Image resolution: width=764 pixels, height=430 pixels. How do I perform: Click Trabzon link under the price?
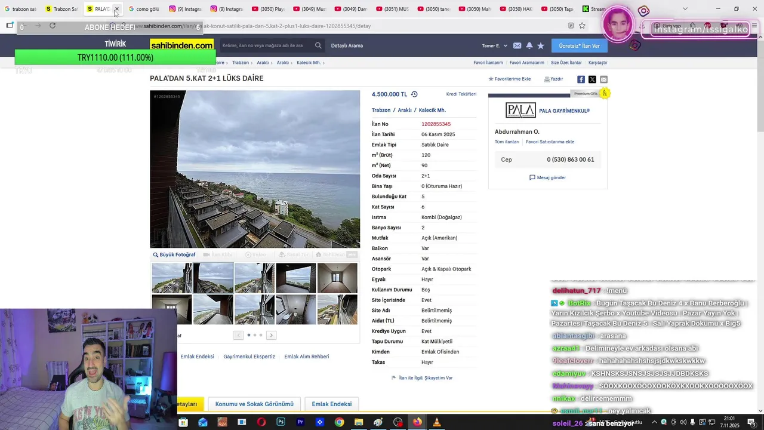(x=381, y=110)
